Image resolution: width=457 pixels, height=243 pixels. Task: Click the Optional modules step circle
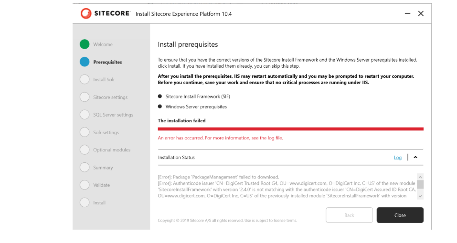coord(85,150)
